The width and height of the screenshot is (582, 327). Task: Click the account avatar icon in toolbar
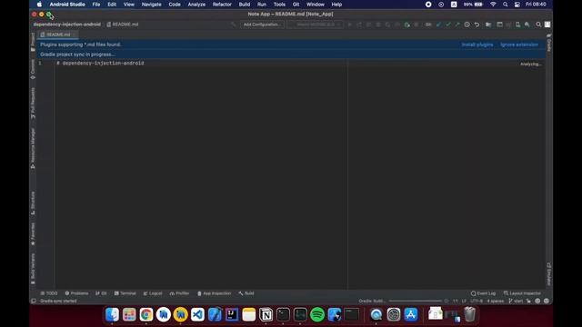pyautogui.click(x=547, y=25)
